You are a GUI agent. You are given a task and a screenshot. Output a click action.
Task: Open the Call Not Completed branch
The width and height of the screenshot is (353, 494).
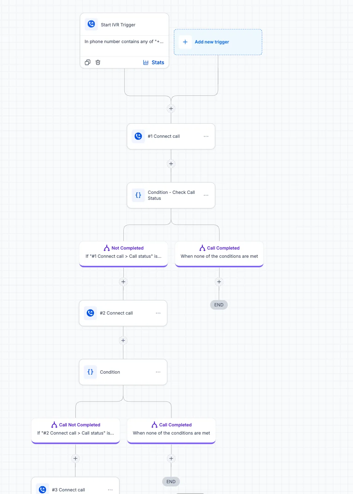pos(75,431)
